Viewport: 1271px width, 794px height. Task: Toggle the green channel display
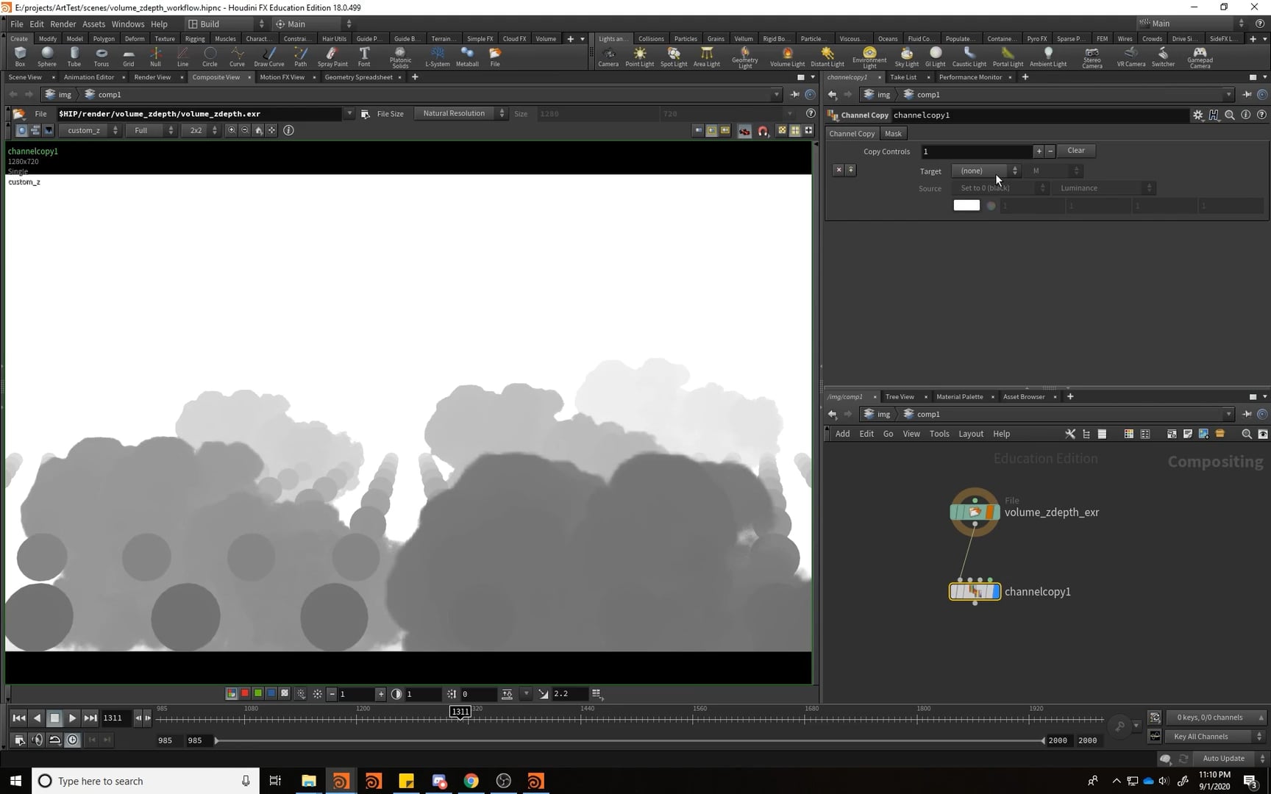click(258, 693)
